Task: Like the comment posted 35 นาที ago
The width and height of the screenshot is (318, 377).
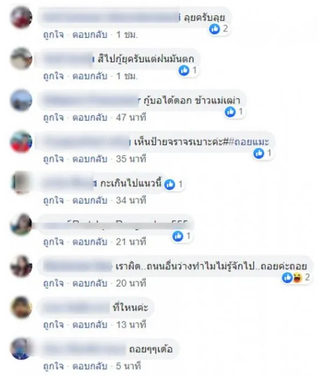Action: coord(53,159)
